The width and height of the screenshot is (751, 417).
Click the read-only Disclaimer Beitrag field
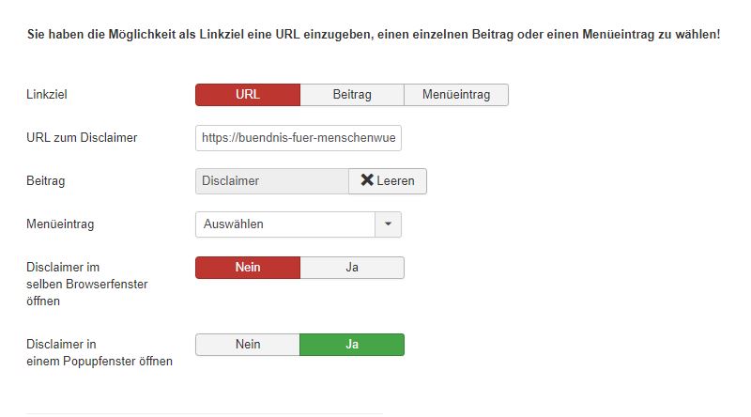(271, 181)
